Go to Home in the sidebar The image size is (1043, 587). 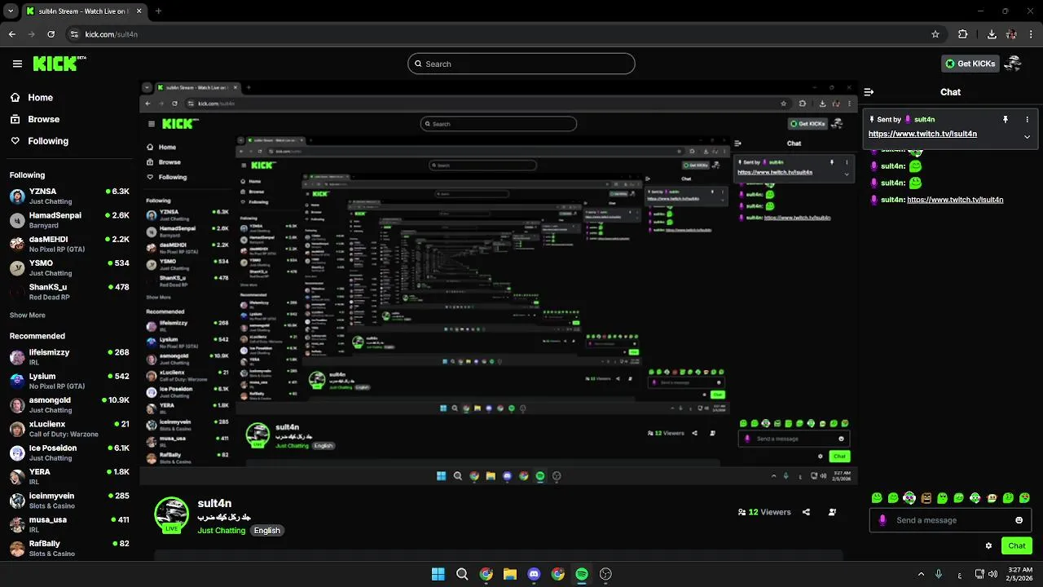click(x=32, y=98)
